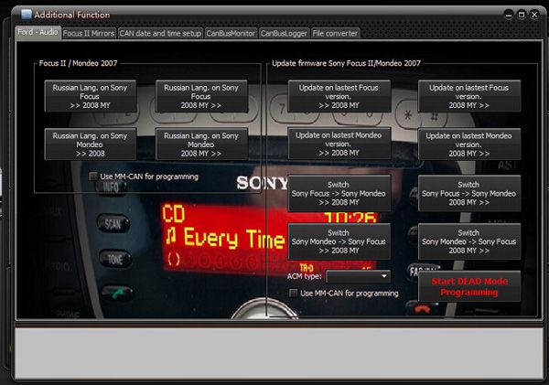Open the File converter tab
Viewport: 549px width, 385px height.
(x=336, y=33)
